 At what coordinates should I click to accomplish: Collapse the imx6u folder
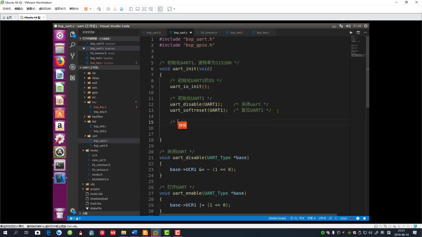[83, 150]
